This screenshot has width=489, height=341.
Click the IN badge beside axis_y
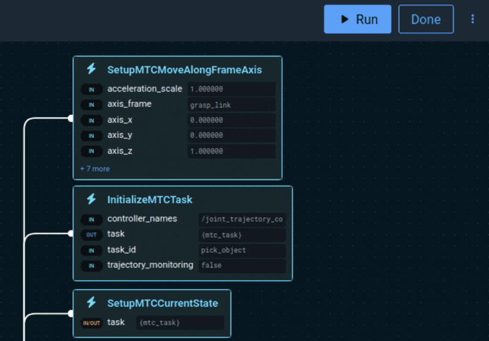91,135
